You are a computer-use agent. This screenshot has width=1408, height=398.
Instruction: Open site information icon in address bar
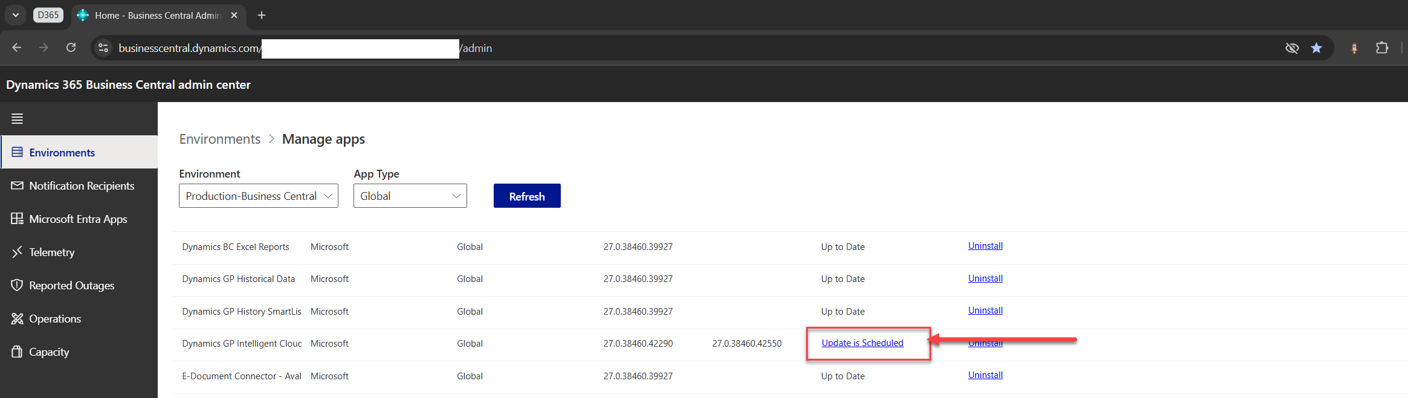pyautogui.click(x=103, y=48)
